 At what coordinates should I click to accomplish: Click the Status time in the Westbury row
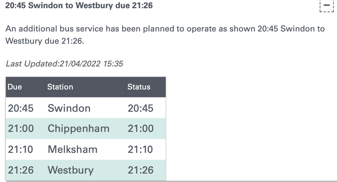click(140, 170)
